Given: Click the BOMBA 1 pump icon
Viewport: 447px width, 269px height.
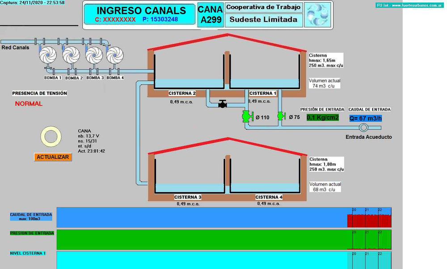Looking at the screenshot, I should coord(48,55).
